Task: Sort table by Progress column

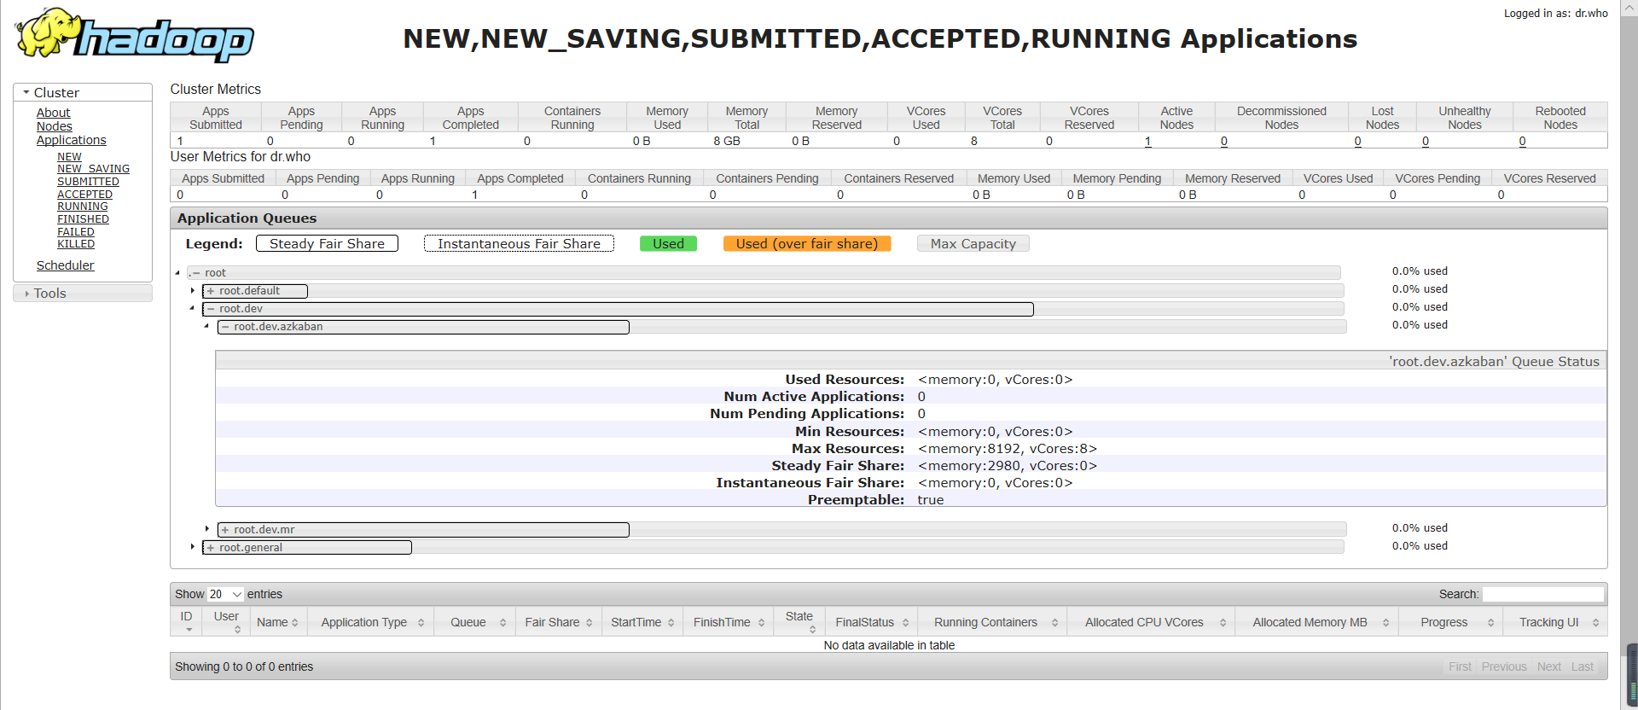Action: [1451, 622]
